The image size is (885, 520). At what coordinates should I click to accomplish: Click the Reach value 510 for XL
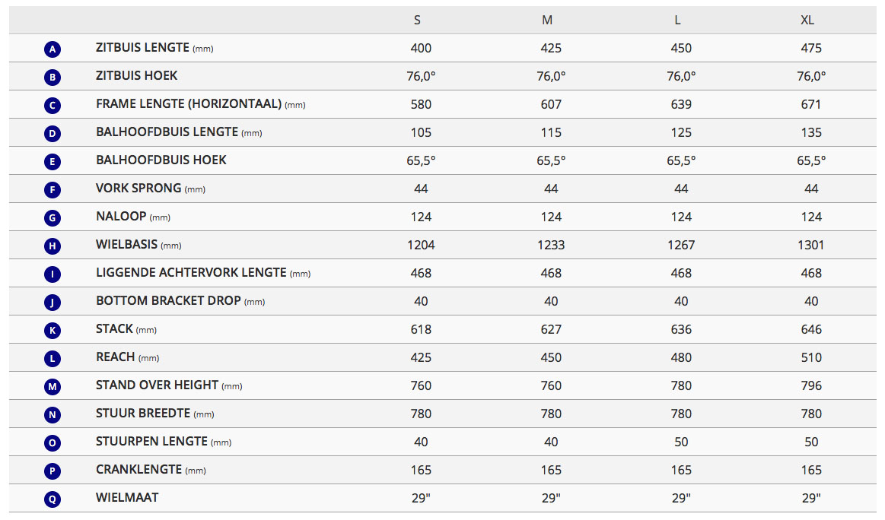811,357
